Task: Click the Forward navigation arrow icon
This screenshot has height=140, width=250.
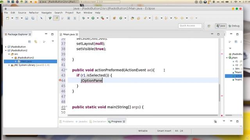Action: pyautogui.click(x=192, y=18)
